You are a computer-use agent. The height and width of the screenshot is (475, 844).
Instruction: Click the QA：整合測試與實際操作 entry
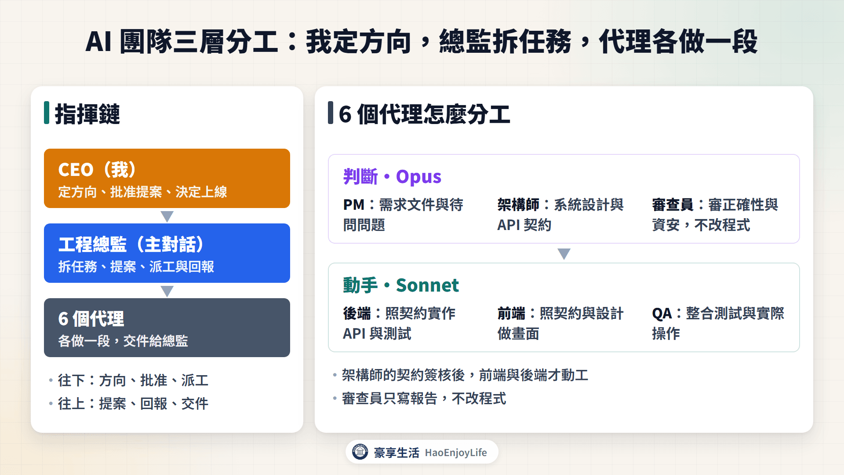click(x=718, y=323)
